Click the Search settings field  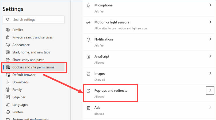coord(33,20)
